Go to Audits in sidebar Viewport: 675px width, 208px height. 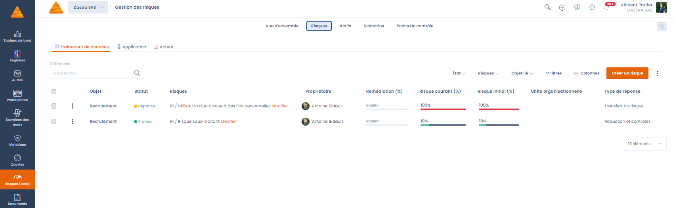[x=17, y=76]
